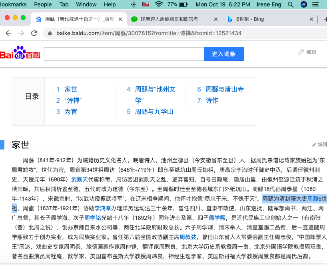Reload the current page
Image resolution: width=327 pixels, height=265 pixels.
[33, 33]
